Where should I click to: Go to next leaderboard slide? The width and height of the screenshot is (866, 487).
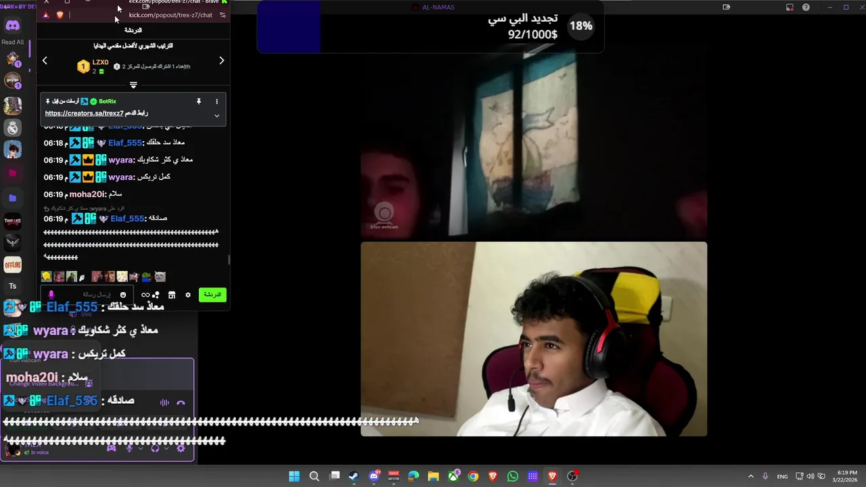[x=221, y=61]
